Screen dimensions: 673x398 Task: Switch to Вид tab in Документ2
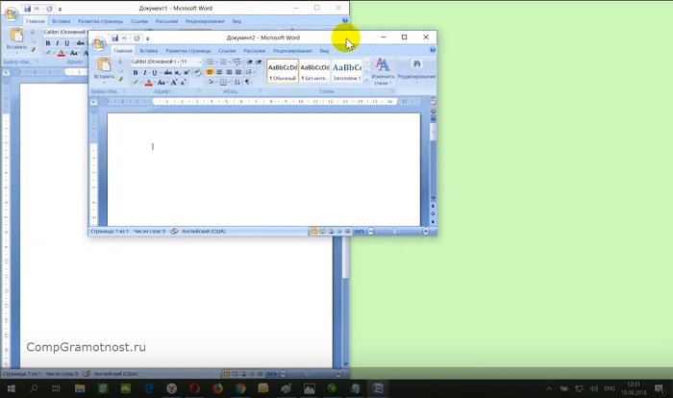[325, 51]
